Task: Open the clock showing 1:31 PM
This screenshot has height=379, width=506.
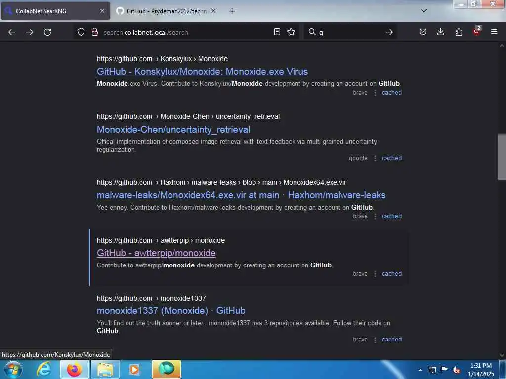Action: tap(481, 370)
